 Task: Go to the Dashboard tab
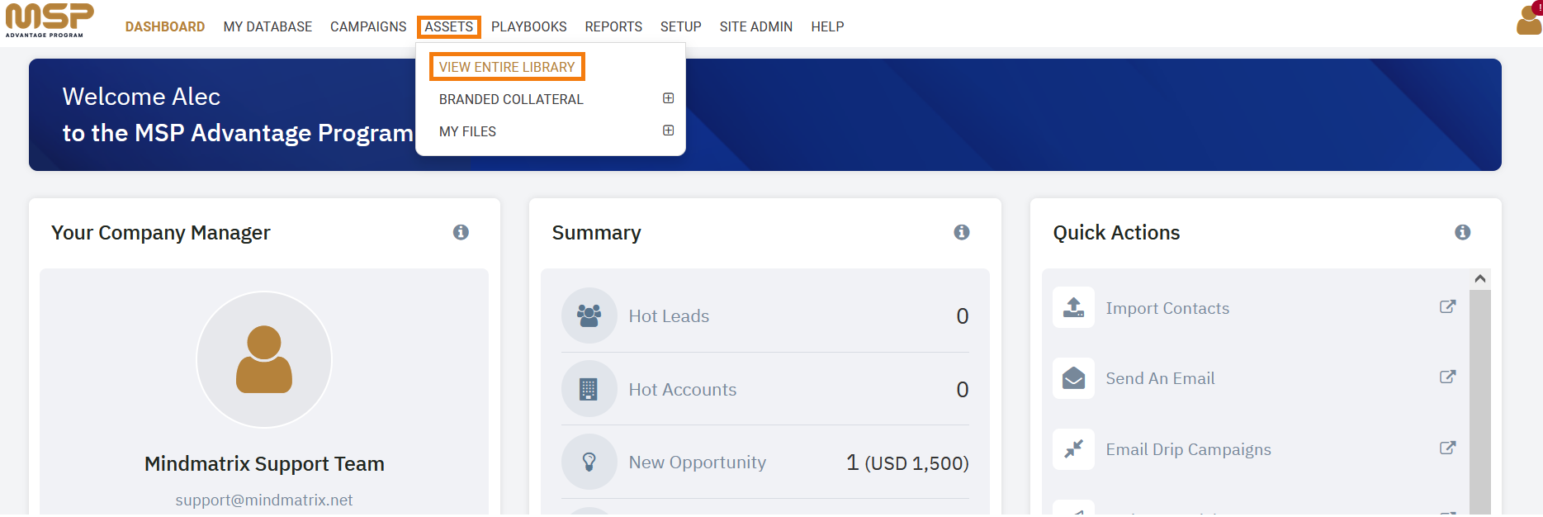tap(165, 26)
